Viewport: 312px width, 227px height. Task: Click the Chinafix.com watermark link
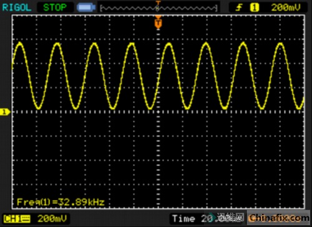278,218
